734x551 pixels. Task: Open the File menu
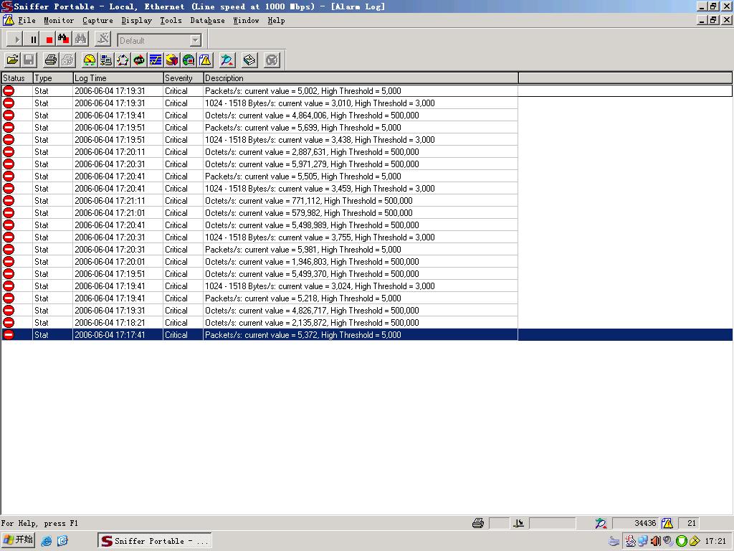pyautogui.click(x=27, y=20)
